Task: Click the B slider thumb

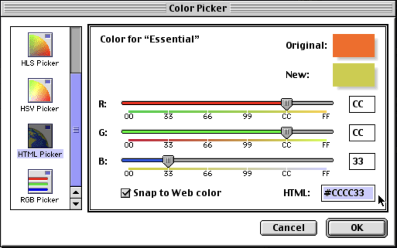Action: point(168,160)
